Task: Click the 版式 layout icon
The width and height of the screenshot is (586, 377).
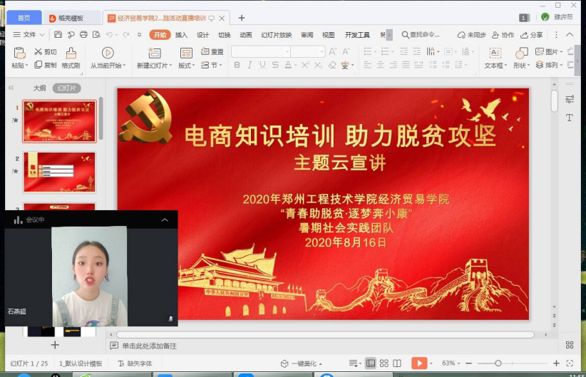Action: (186, 53)
